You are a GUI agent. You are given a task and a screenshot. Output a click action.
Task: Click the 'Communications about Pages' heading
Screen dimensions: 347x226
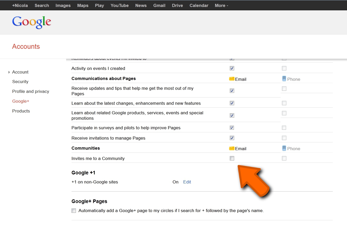(x=104, y=78)
